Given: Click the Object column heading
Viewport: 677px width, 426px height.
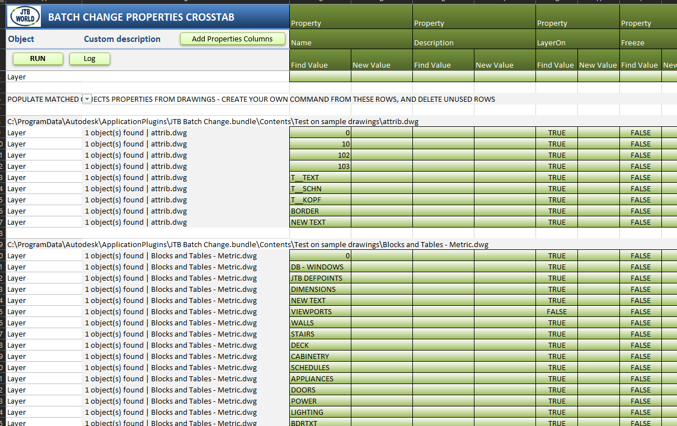Looking at the screenshot, I should [21, 39].
